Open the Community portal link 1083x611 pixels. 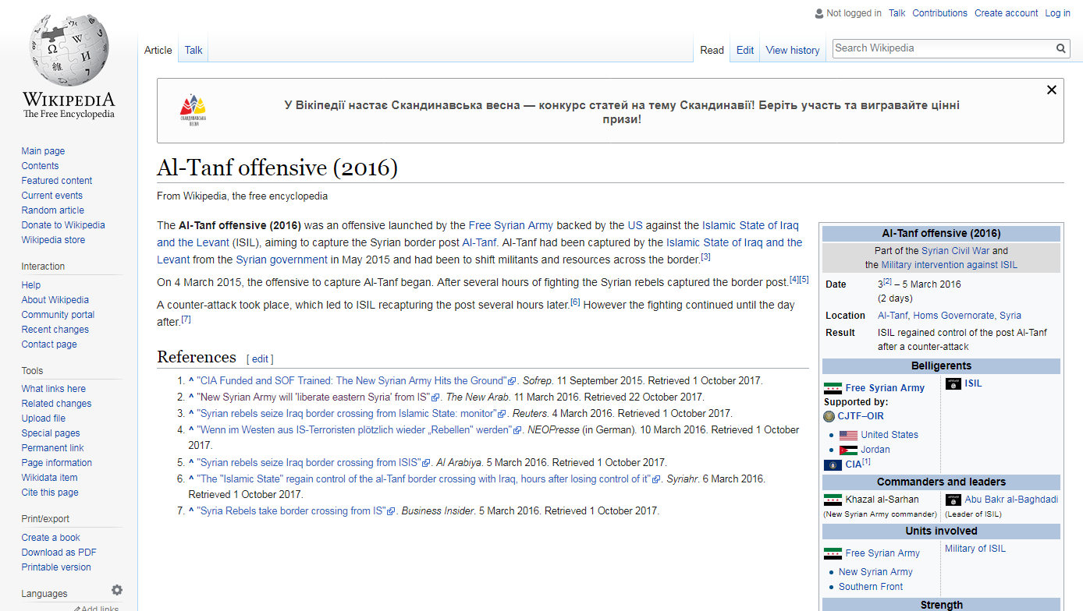58,315
